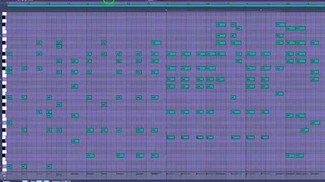Click the highlighted D#2 piano key
The image size is (325, 182).
[5, 123]
